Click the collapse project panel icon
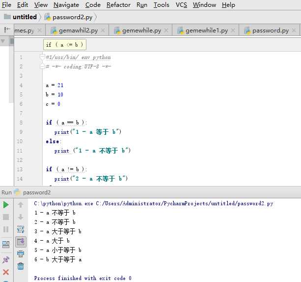This screenshot has height=282, width=301. click(7, 30)
